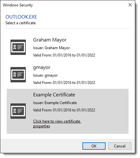Image resolution: width=140 pixels, height=158 pixels.
Task: Click the word properties in the link
Action: pos(41,126)
